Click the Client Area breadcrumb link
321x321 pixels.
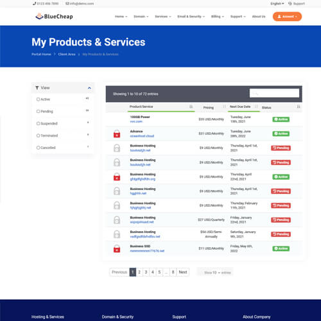67,55
